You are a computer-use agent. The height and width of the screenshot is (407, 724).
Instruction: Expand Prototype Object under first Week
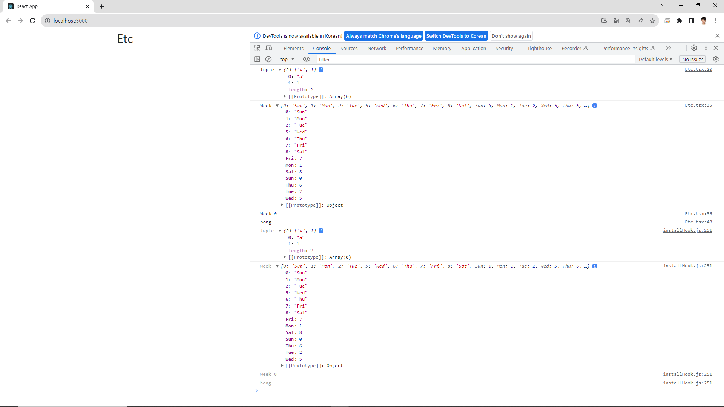pyautogui.click(x=282, y=205)
